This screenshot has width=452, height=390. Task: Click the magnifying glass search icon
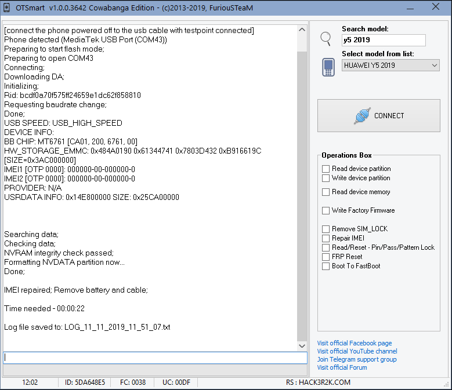(x=326, y=39)
